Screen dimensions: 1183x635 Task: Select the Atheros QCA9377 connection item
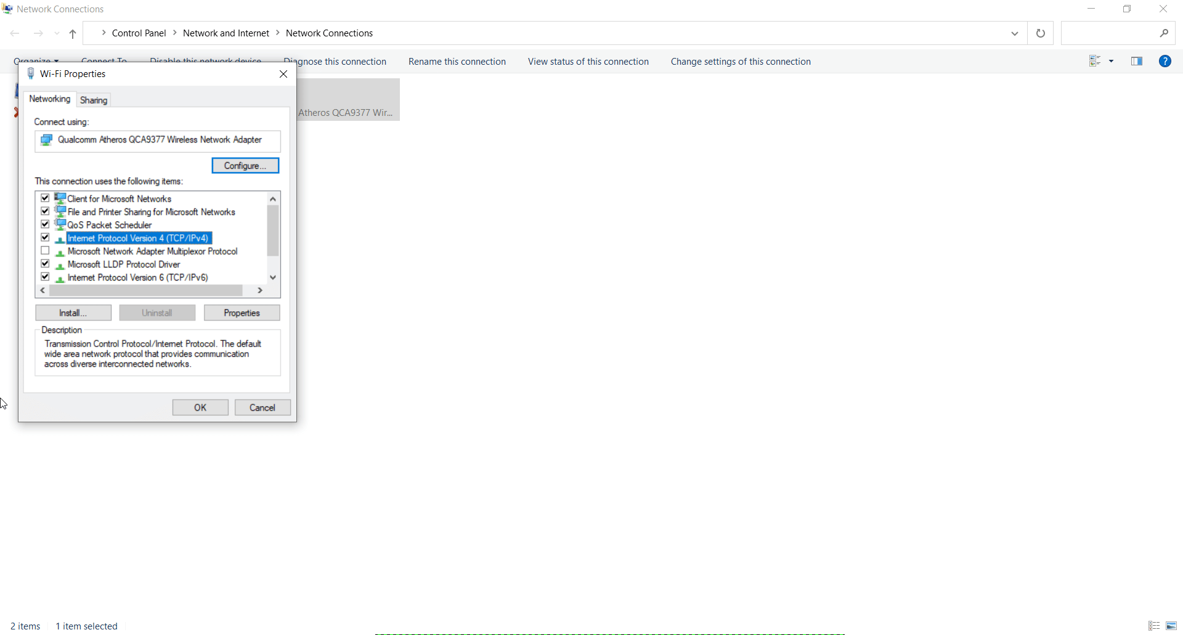pyautogui.click(x=348, y=100)
